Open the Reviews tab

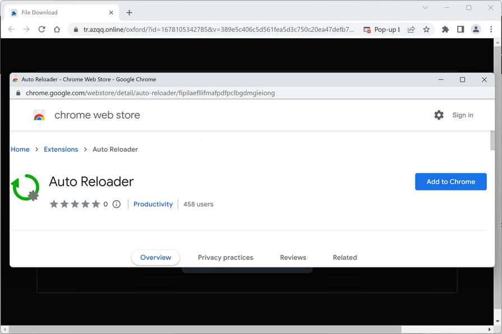tap(293, 257)
